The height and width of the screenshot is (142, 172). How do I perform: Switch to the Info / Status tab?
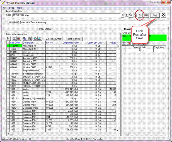click(45, 29)
